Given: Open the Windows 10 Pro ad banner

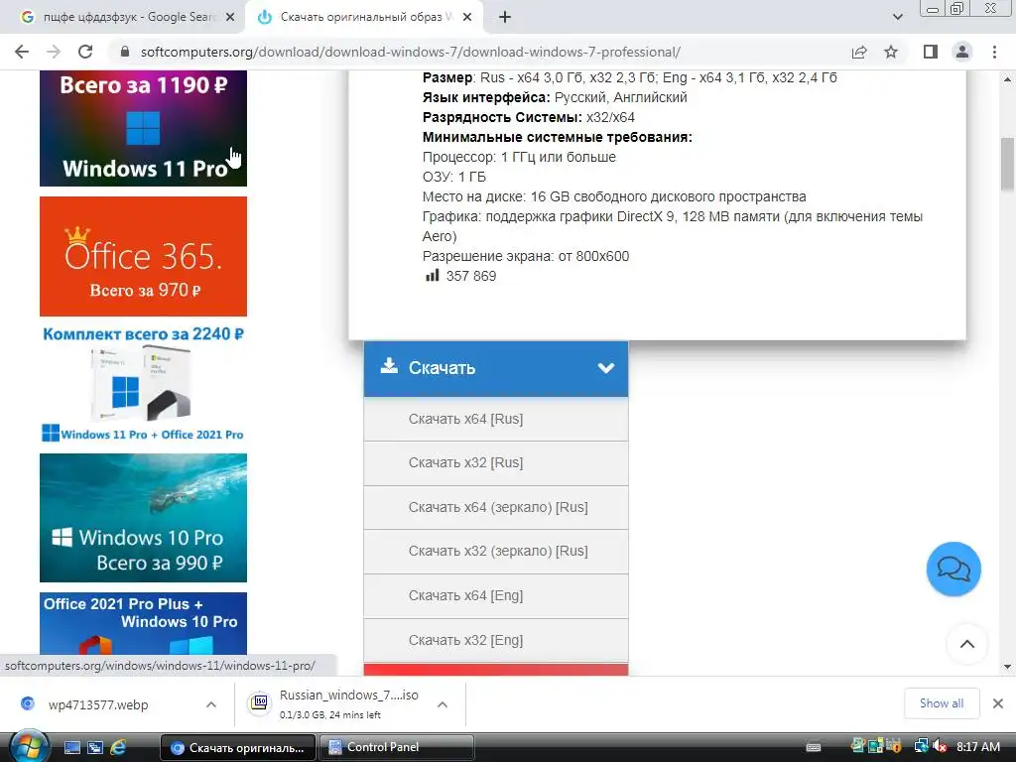Looking at the screenshot, I should [x=143, y=518].
